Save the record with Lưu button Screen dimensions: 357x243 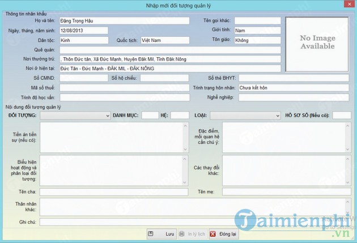[161, 234]
